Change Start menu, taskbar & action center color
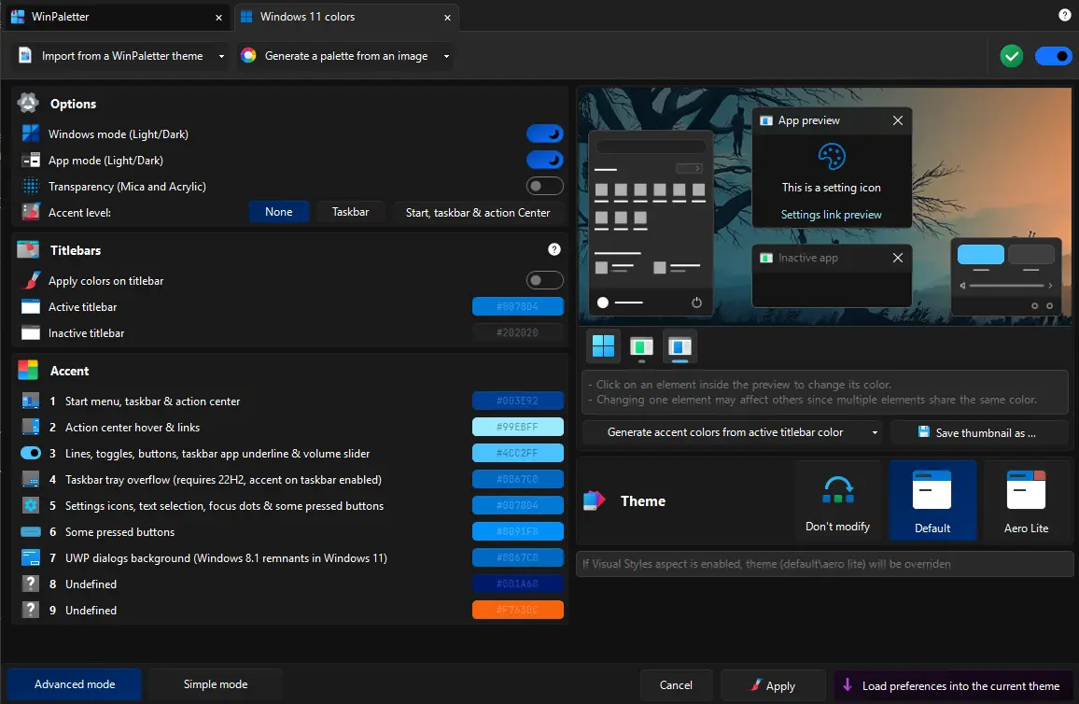 click(x=517, y=401)
